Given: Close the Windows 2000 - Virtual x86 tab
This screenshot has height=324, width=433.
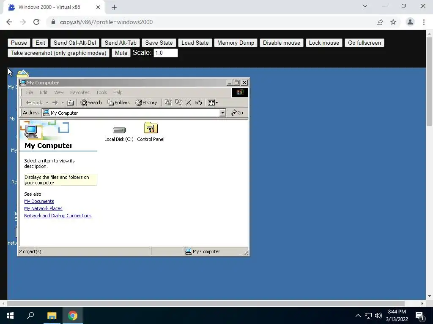Looking at the screenshot, I should [98, 7].
